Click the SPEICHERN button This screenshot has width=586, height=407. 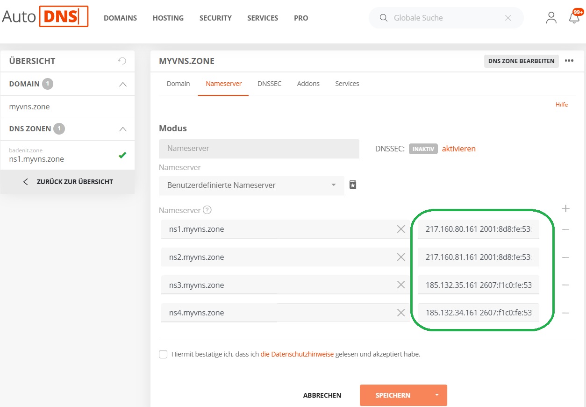pyautogui.click(x=393, y=395)
